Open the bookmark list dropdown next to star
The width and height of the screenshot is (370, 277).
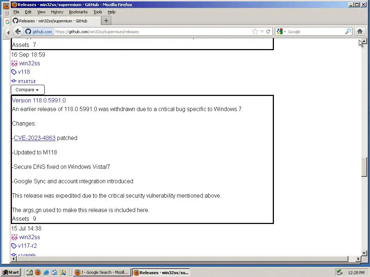point(262,32)
